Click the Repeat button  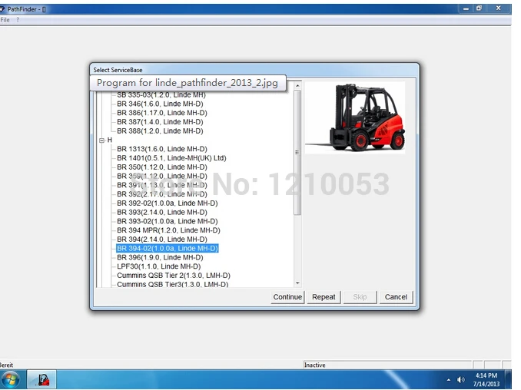(324, 297)
